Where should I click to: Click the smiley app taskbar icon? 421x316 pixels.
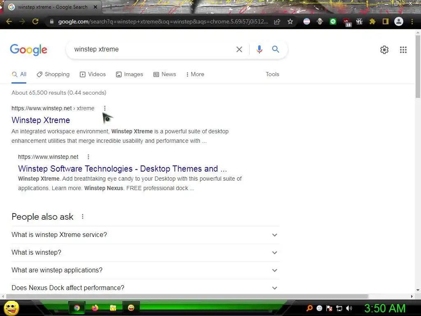pyautogui.click(x=131, y=308)
